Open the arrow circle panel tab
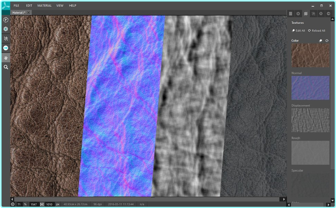 (x=328, y=13)
